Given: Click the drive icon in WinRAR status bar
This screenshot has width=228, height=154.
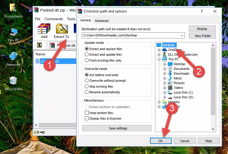Looking at the screenshot, I should click(36, 132).
